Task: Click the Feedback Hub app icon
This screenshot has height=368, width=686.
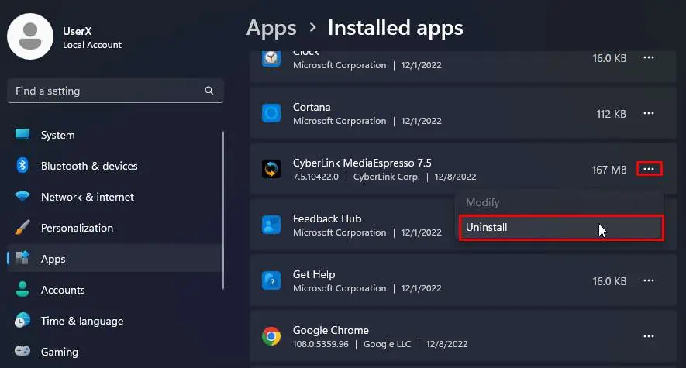Action: 271,225
